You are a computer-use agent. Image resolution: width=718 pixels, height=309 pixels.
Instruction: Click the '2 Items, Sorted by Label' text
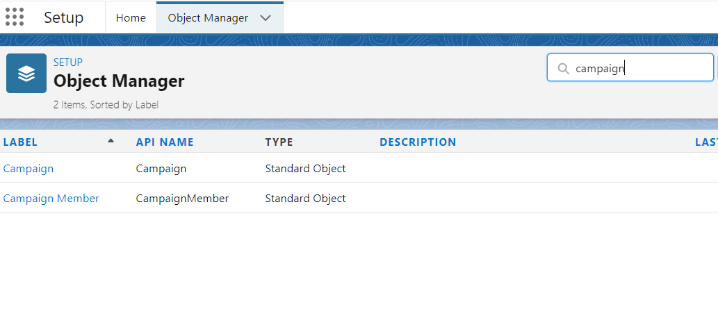pyautogui.click(x=106, y=105)
